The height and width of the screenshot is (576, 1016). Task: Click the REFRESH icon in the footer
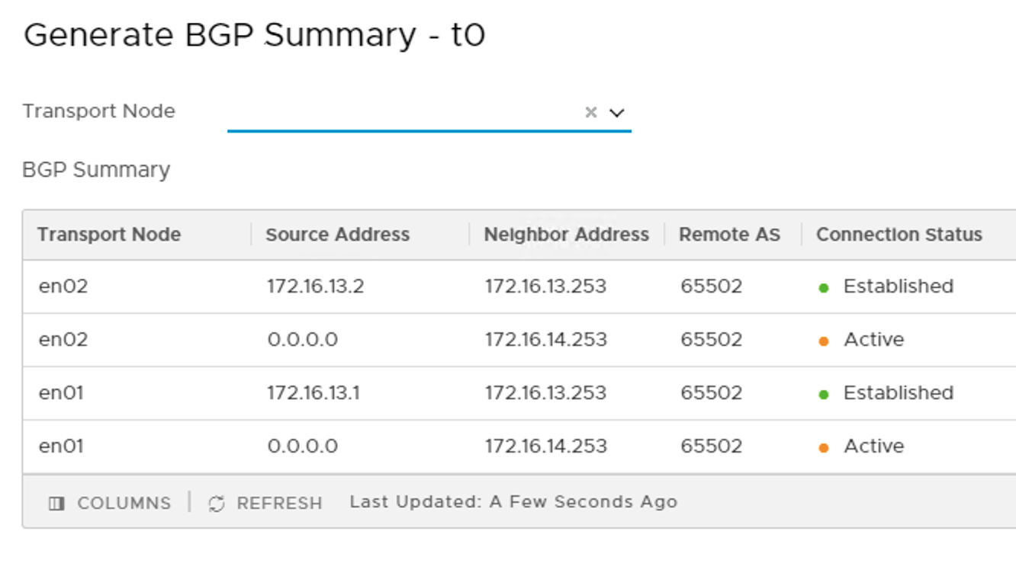click(x=217, y=504)
